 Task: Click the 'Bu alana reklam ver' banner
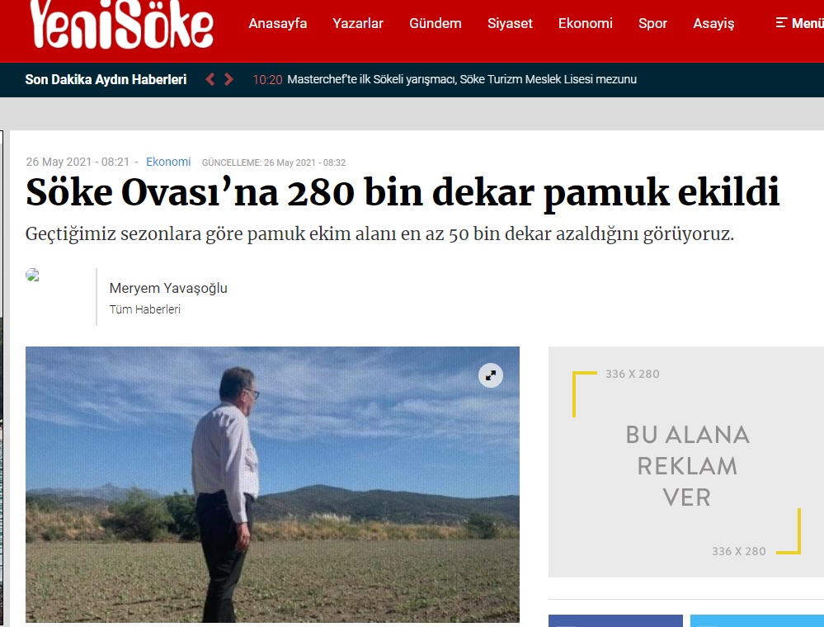click(686, 462)
